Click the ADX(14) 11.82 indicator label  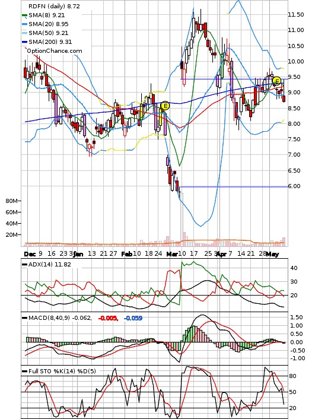[50, 265]
